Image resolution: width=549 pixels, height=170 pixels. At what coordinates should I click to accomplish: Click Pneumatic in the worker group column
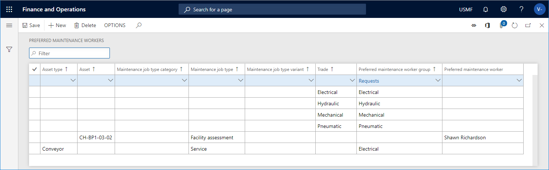point(399,126)
